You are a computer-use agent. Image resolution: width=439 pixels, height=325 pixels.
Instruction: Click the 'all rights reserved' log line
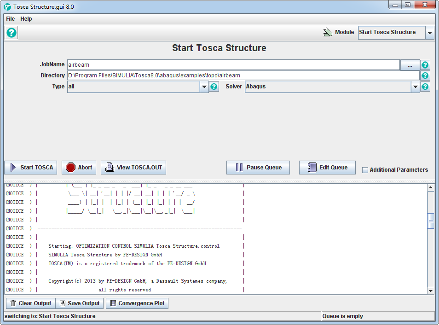point(125,290)
